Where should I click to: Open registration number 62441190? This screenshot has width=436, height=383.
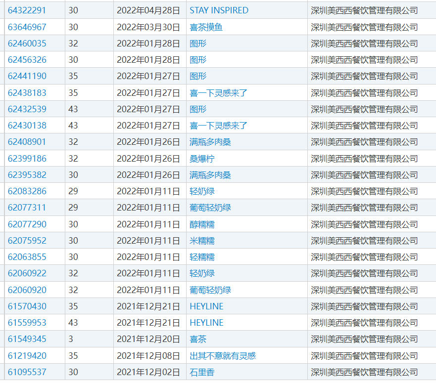coord(27,76)
